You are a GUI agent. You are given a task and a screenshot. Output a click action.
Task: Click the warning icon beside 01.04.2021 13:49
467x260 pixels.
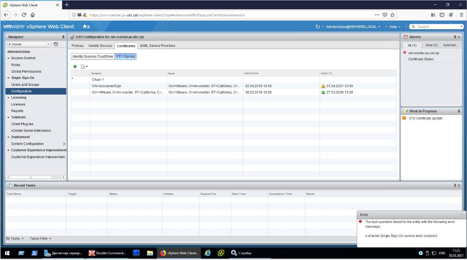(x=323, y=86)
